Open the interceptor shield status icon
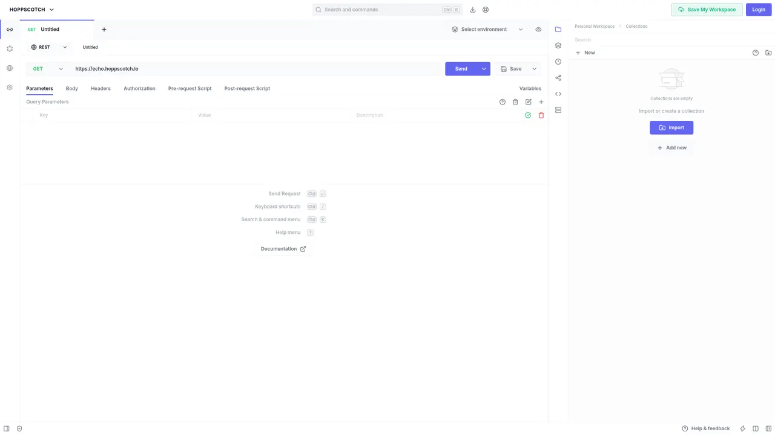The width and height of the screenshot is (775, 435). (19, 428)
